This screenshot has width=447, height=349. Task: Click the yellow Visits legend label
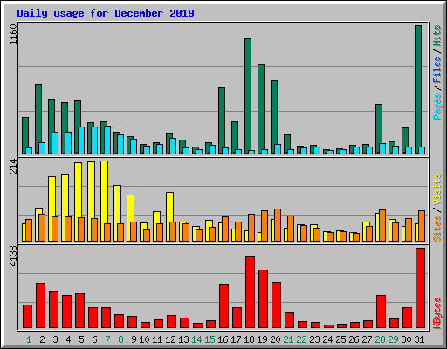pos(437,189)
